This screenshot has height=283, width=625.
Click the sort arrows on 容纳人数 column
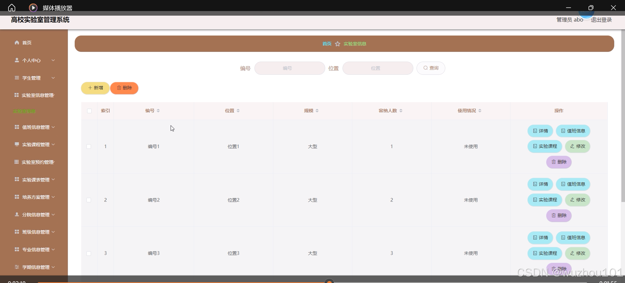click(401, 111)
